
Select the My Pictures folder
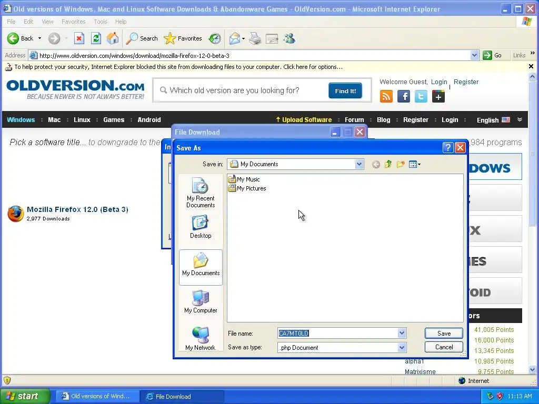click(x=247, y=188)
